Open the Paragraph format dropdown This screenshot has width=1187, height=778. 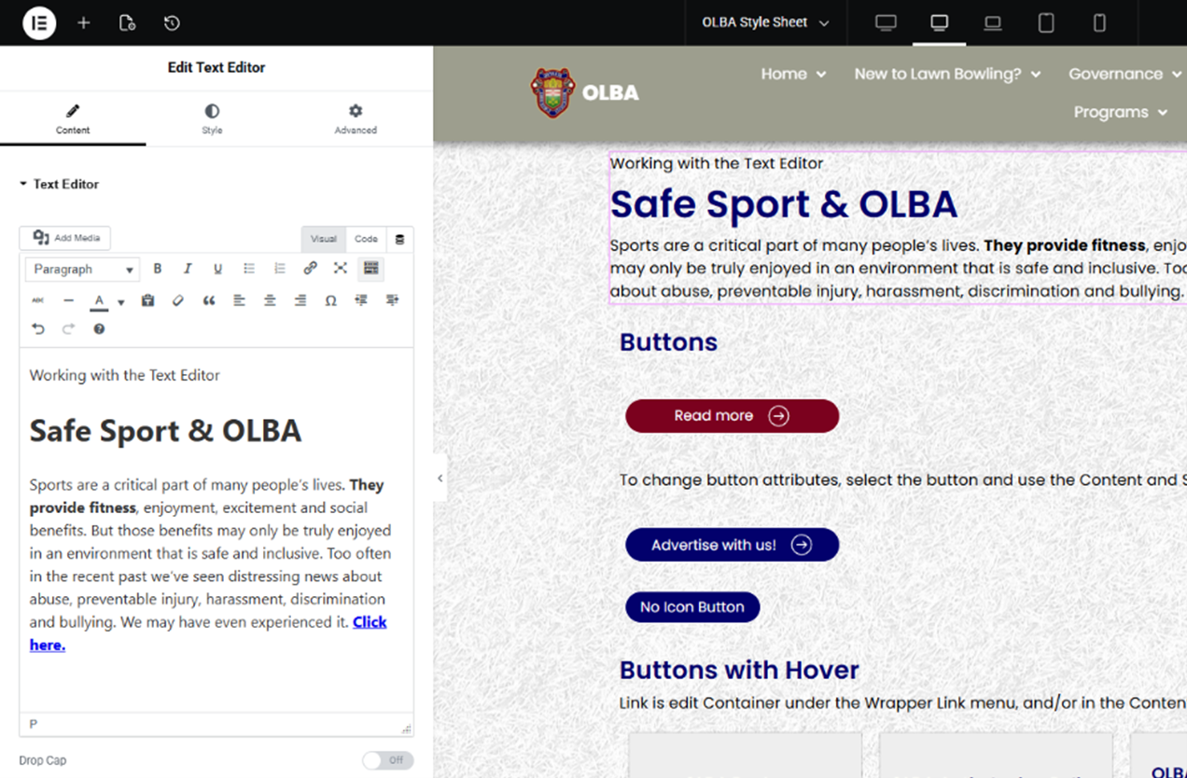pyautogui.click(x=82, y=270)
